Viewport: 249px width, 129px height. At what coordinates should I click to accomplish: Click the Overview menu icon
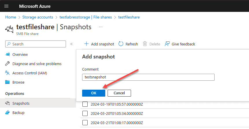coord(8,54)
